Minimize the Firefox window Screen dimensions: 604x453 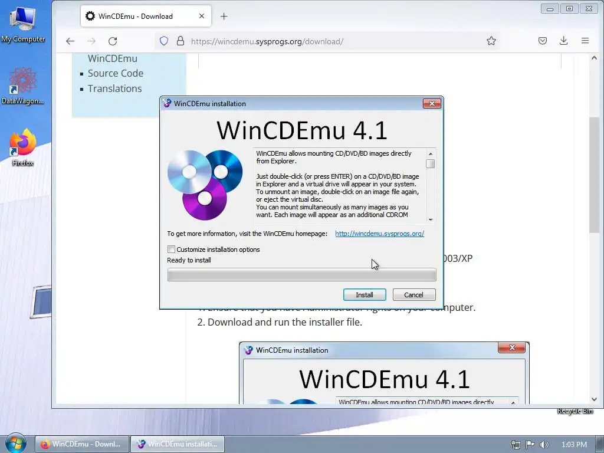coord(550,8)
